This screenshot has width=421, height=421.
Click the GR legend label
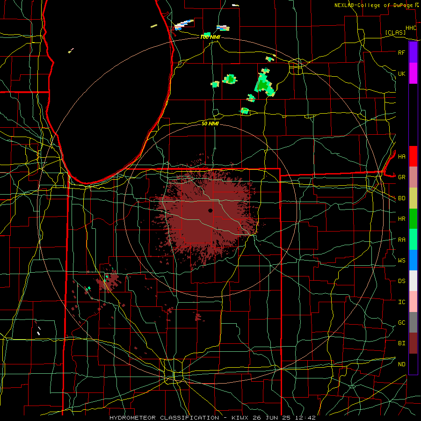click(x=401, y=177)
